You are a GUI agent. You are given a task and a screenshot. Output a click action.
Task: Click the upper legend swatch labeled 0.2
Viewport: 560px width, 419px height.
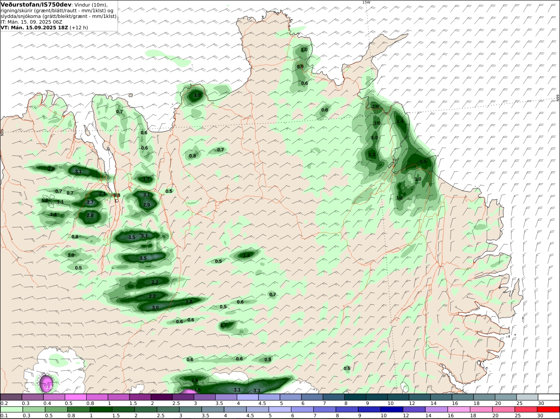pos(11,397)
